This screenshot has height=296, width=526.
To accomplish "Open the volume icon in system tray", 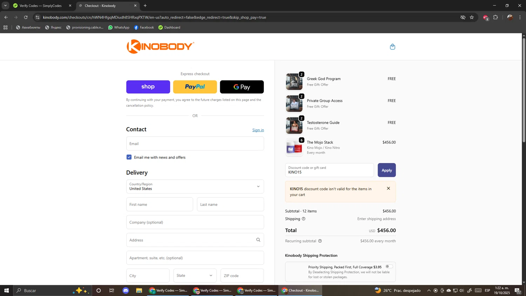I will [x=462, y=290].
